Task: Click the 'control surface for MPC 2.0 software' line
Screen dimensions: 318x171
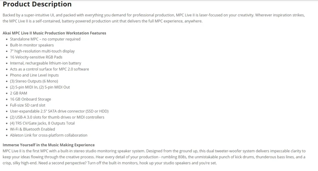Action: click(x=49, y=69)
